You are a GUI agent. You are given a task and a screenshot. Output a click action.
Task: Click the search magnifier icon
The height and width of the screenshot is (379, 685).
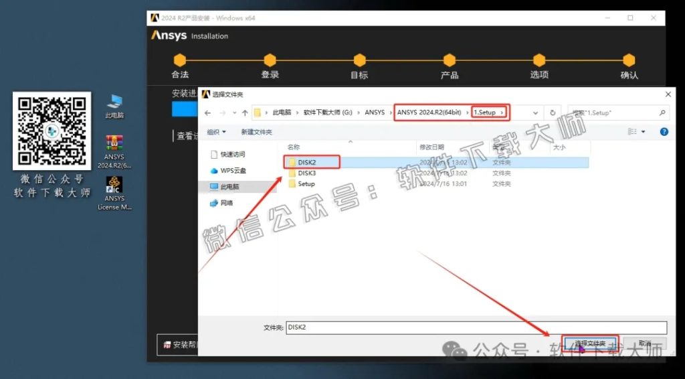662,112
